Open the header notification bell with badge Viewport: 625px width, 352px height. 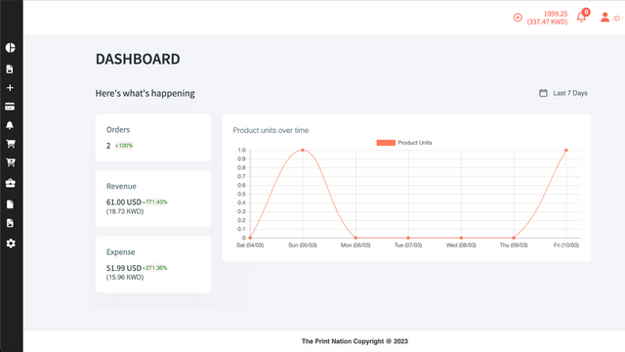click(x=582, y=17)
